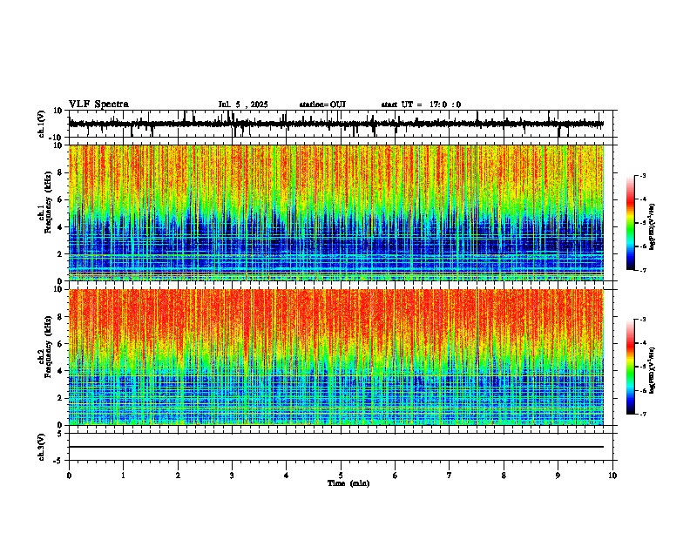Click the time axis tick label '8'
The image size is (690, 533).
[x=504, y=476]
